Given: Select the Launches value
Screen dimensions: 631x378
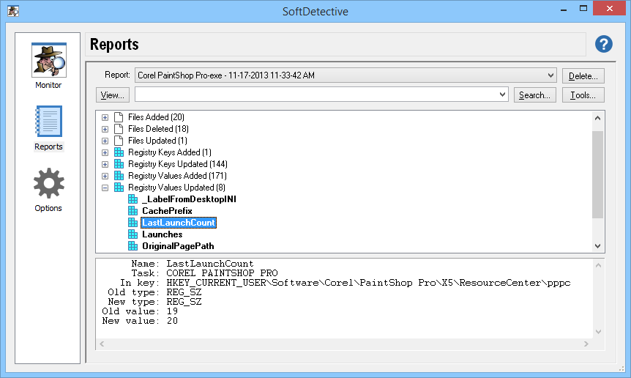Looking at the screenshot, I should coord(163,234).
